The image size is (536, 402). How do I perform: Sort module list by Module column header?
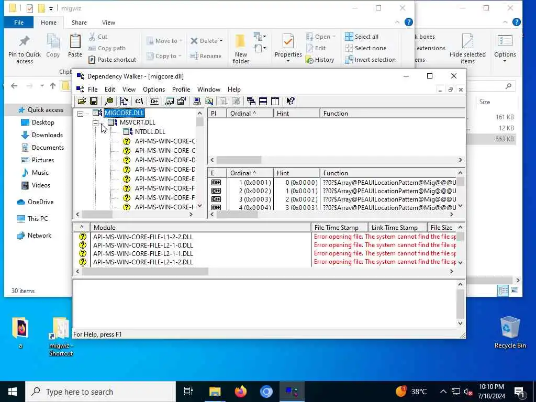200,227
